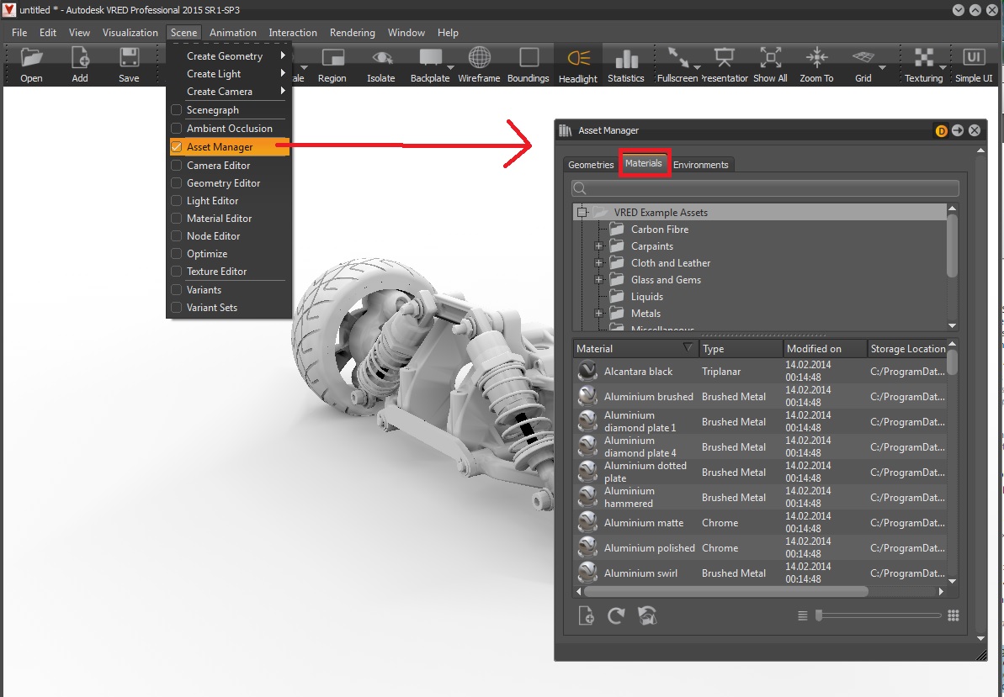
Task: Select the Carbon Fibre folder
Action: 660,229
